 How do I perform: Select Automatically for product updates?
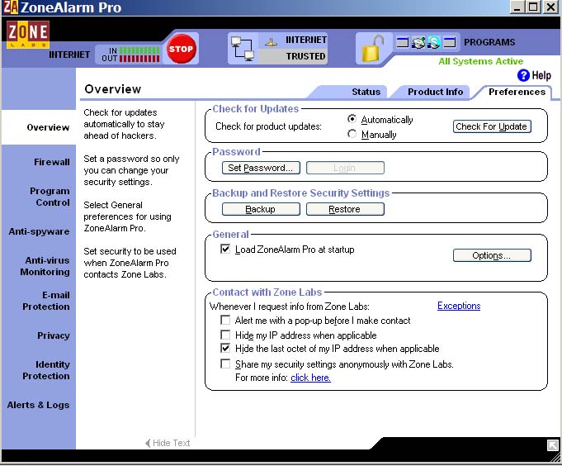coord(352,119)
